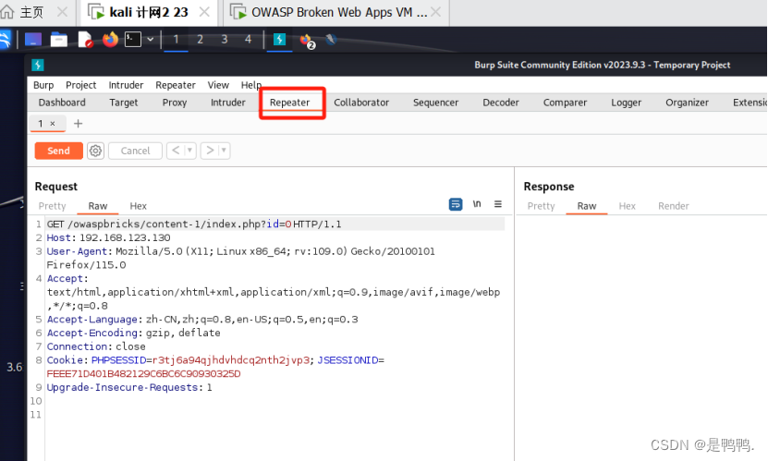Toggle show non-printable characters \n icon
768x461 pixels.
tap(477, 204)
